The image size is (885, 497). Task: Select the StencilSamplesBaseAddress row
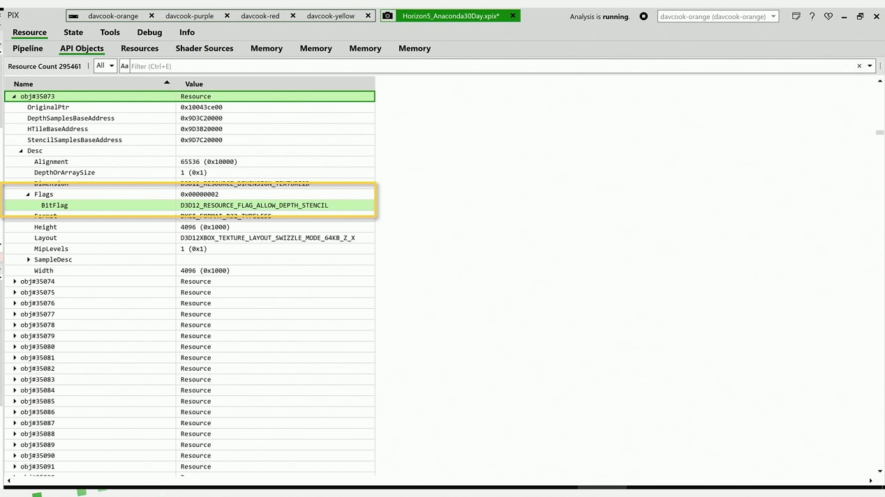pos(190,140)
